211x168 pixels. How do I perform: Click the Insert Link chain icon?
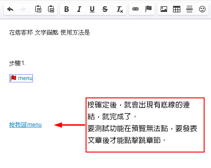click(x=135, y=9)
